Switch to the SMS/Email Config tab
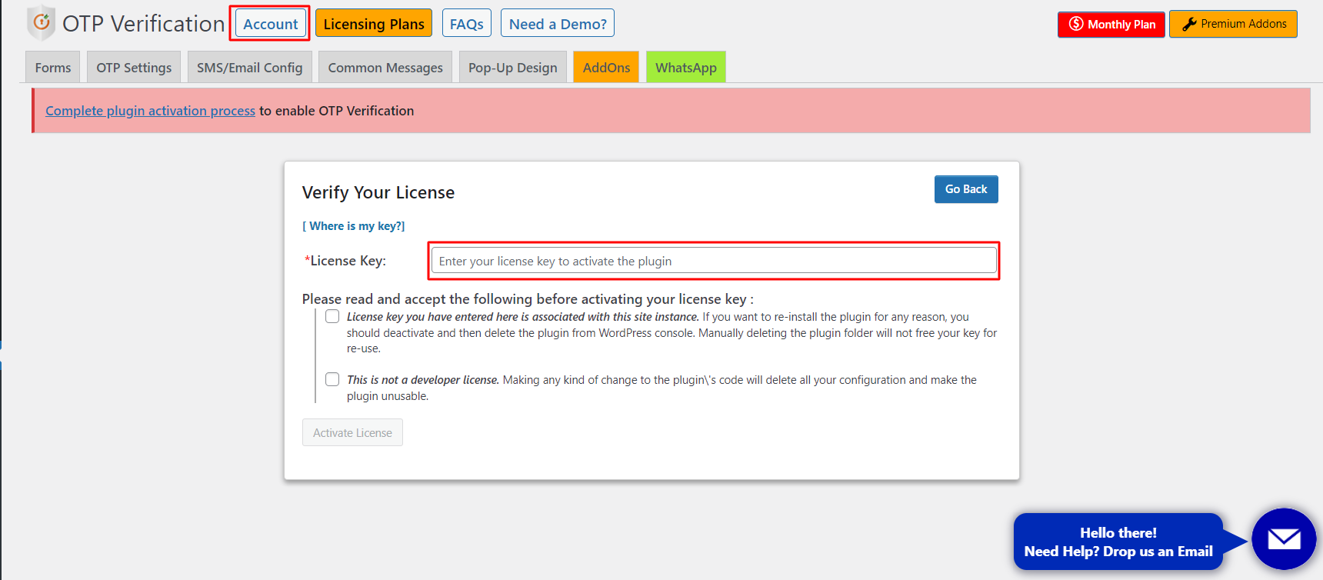1323x580 pixels. 250,67
